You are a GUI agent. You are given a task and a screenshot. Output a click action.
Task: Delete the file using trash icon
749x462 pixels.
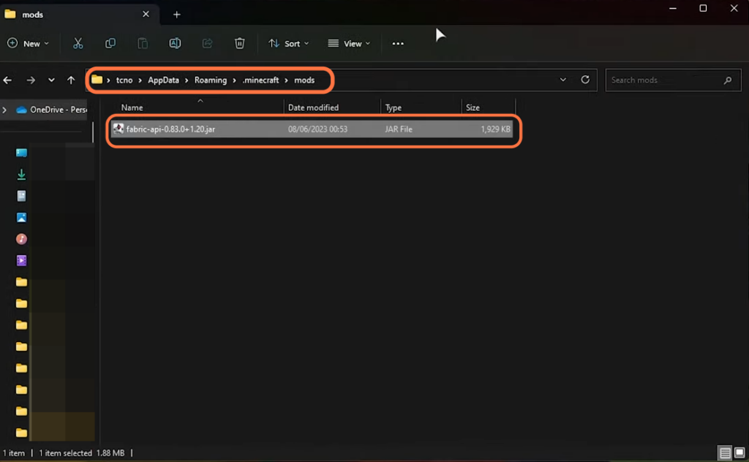(x=240, y=43)
